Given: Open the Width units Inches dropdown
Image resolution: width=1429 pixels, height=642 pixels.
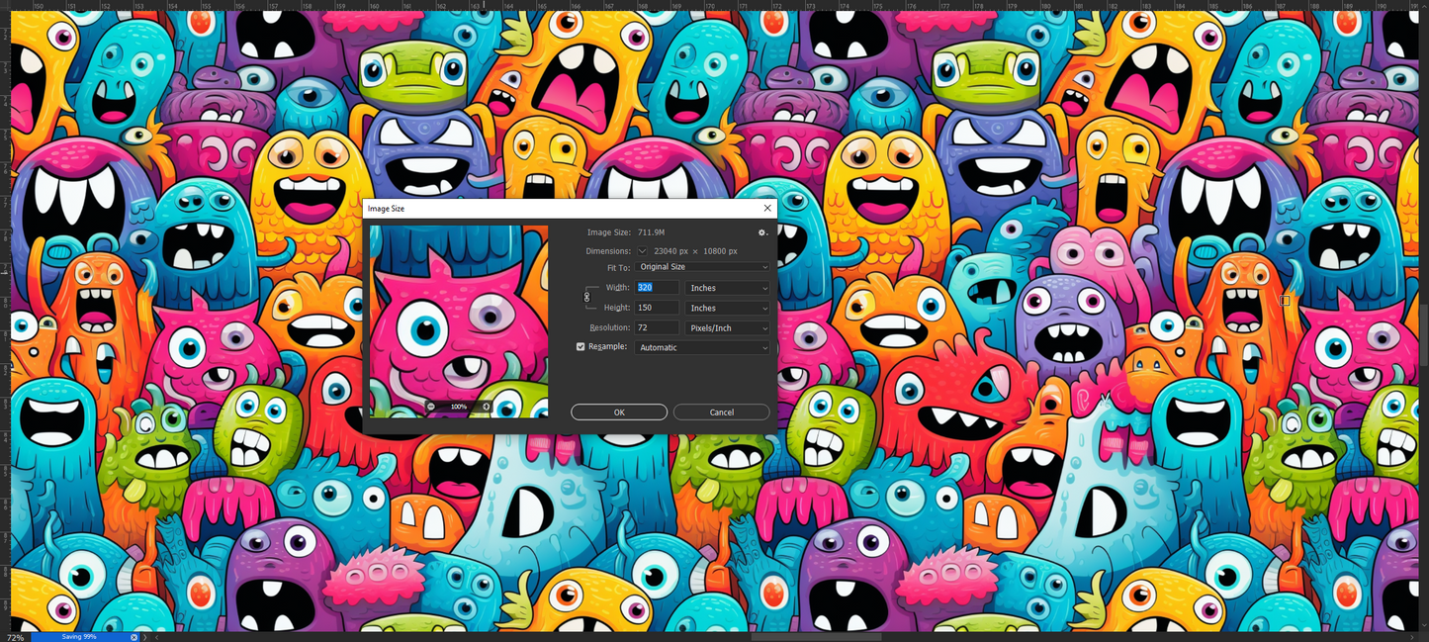Looking at the screenshot, I should pyautogui.click(x=727, y=287).
